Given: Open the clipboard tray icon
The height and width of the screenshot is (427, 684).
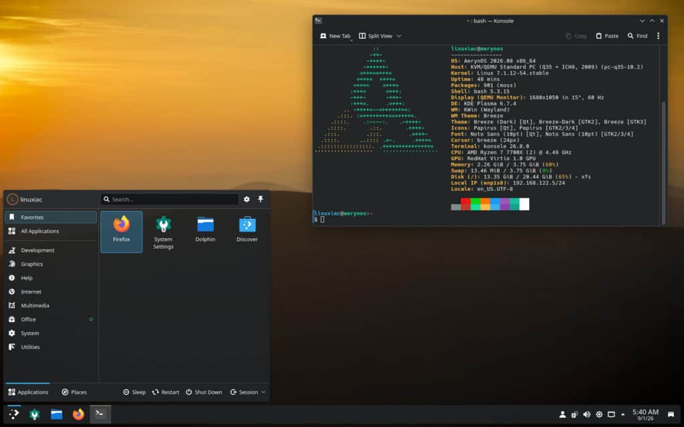Looking at the screenshot, I should pos(574,414).
